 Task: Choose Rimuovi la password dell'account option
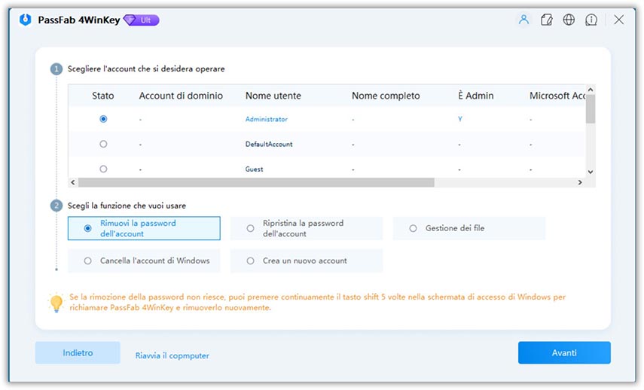tap(144, 228)
